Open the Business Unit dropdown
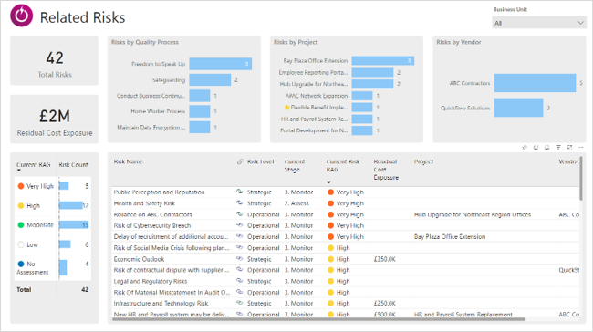The height and width of the screenshot is (332, 593). point(539,23)
